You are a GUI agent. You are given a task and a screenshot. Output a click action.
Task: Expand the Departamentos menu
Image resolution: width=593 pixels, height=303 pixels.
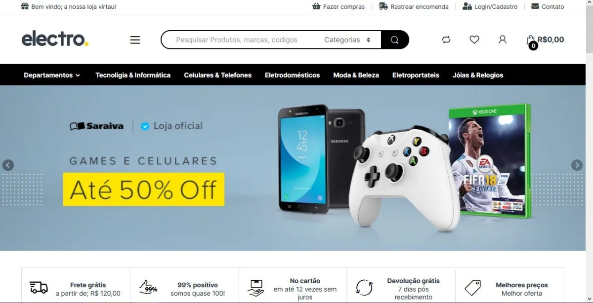tap(52, 75)
